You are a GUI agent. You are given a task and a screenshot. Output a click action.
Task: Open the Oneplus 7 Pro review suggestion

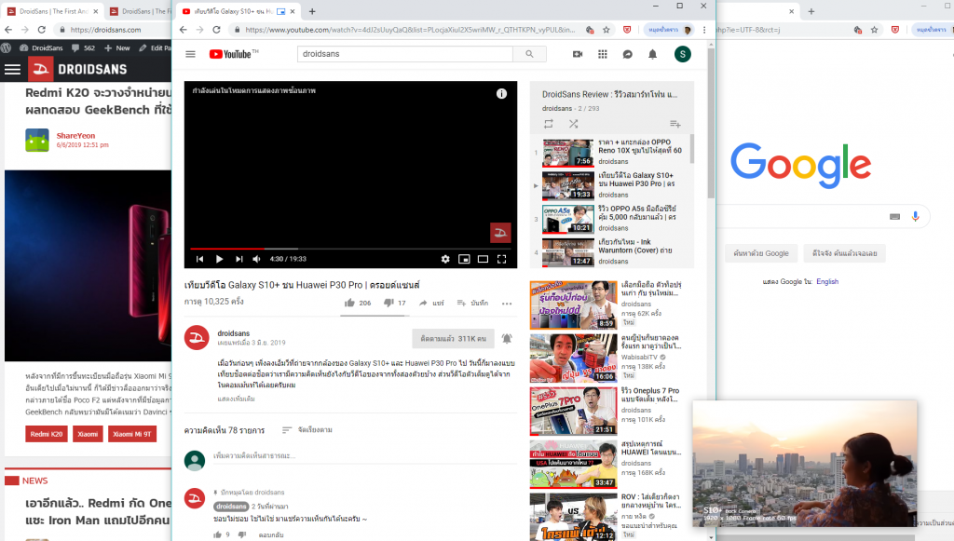tap(606, 412)
